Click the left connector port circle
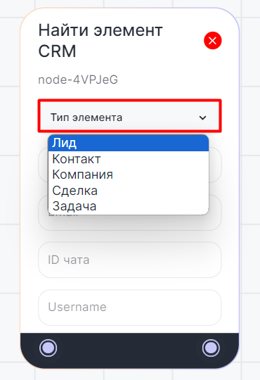This screenshot has height=380, width=260. [x=48, y=348]
